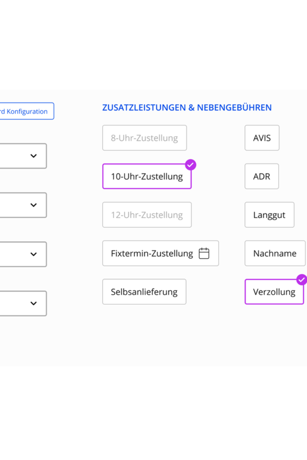Open the third dropdown chevron
This screenshot has width=307, height=460.
[x=34, y=254]
